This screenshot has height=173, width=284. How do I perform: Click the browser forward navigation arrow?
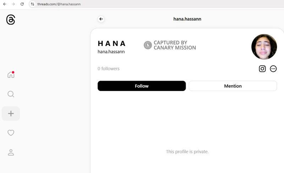point(13,4)
